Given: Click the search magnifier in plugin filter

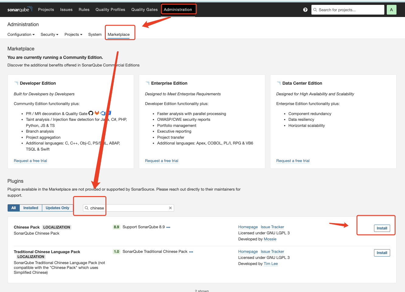Looking at the screenshot, I should click(87, 208).
